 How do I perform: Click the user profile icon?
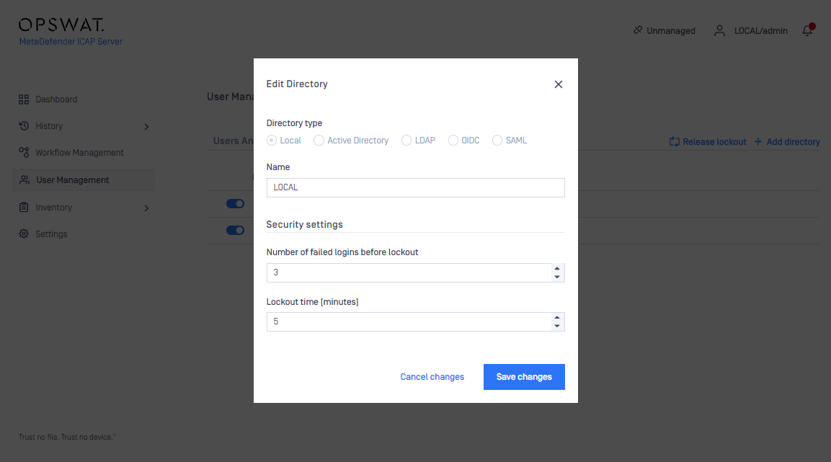719,31
